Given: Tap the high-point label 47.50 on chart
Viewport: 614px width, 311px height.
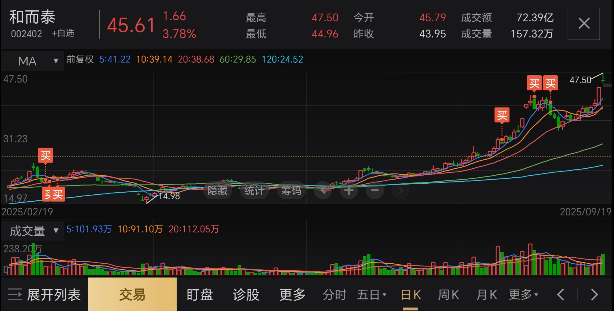Looking at the screenshot, I should coord(580,80).
